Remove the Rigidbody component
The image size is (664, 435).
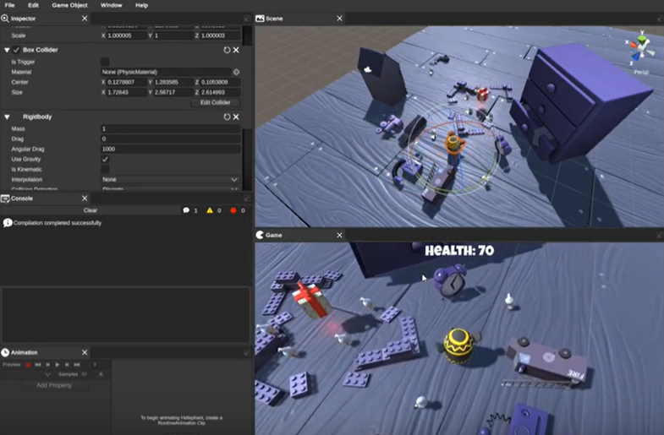(x=236, y=116)
